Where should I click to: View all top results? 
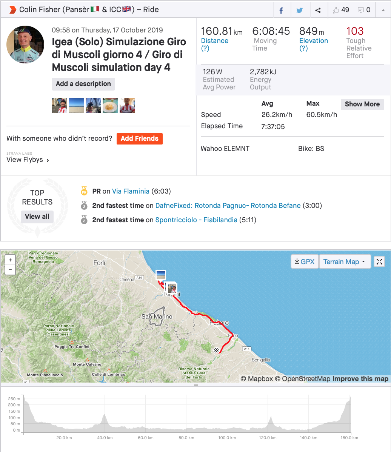(x=37, y=217)
